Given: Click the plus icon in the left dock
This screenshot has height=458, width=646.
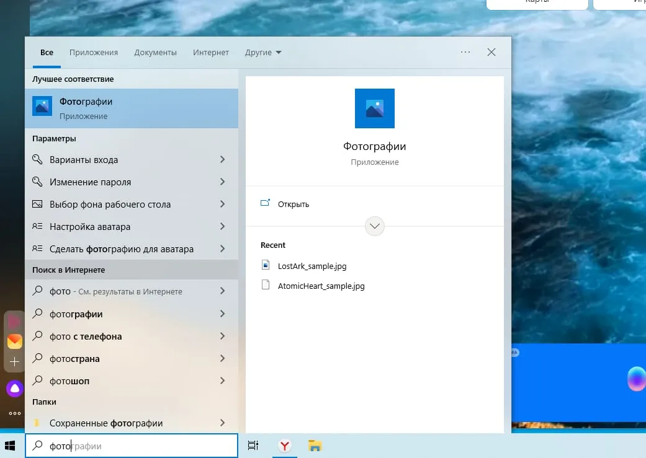Looking at the screenshot, I should 14,361.
